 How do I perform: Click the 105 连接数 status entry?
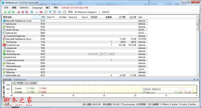click(x=153, y=104)
